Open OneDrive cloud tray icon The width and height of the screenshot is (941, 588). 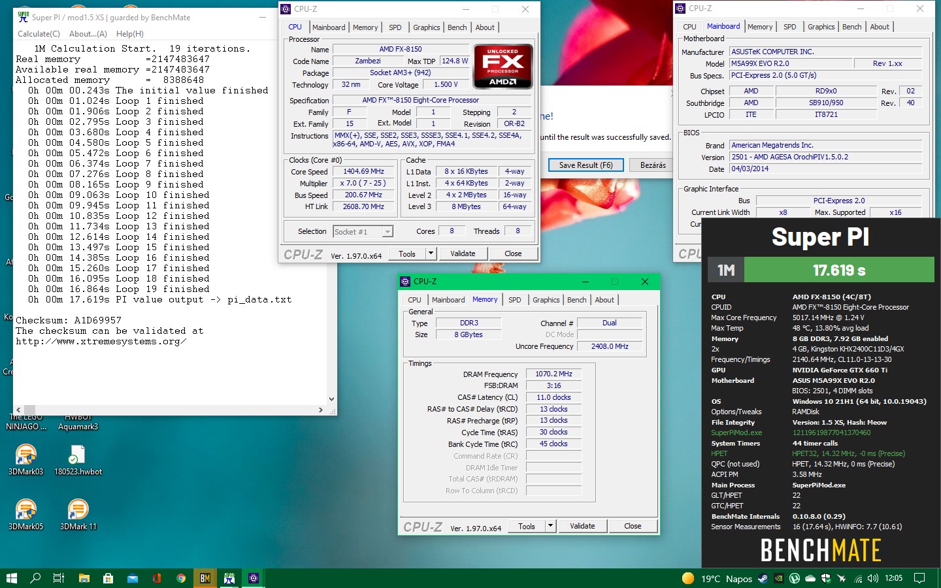810,578
